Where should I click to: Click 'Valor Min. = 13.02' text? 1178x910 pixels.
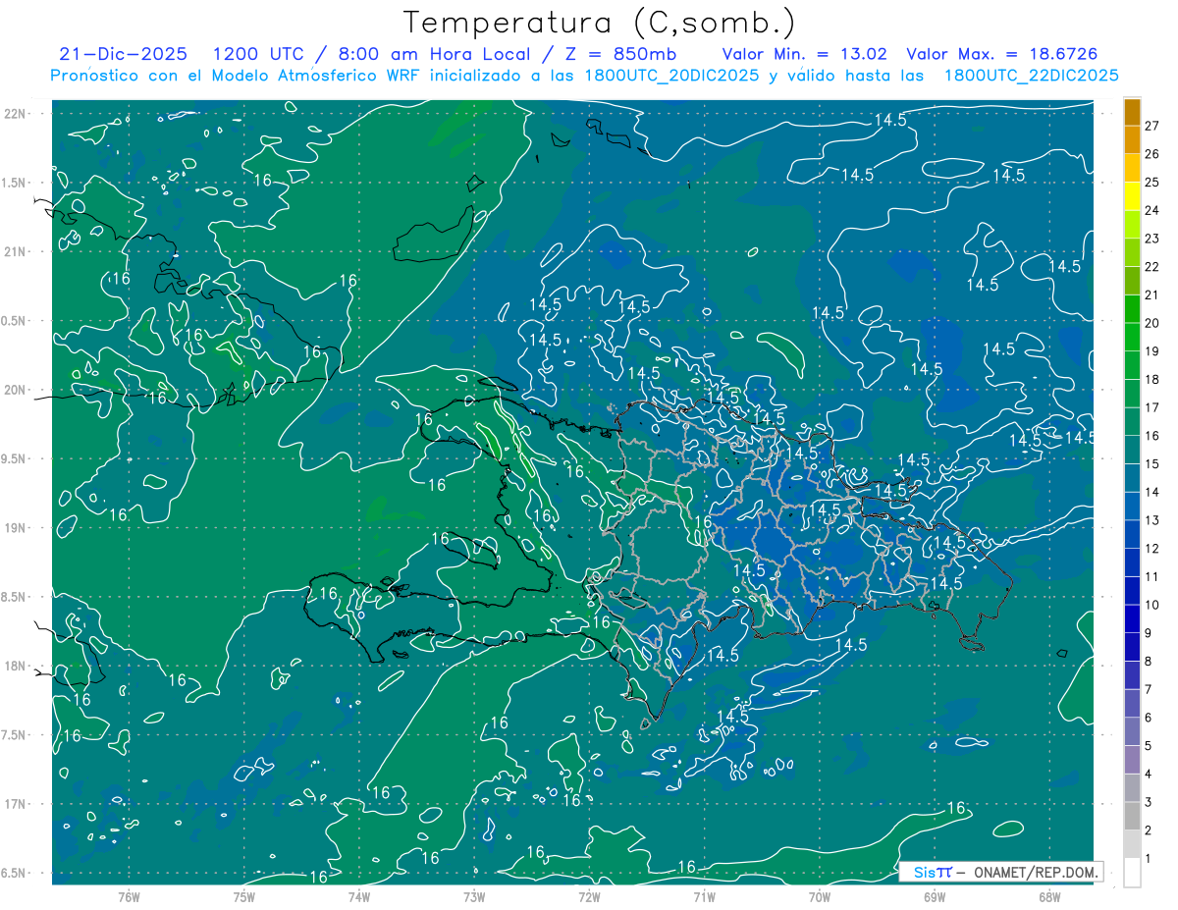point(805,54)
